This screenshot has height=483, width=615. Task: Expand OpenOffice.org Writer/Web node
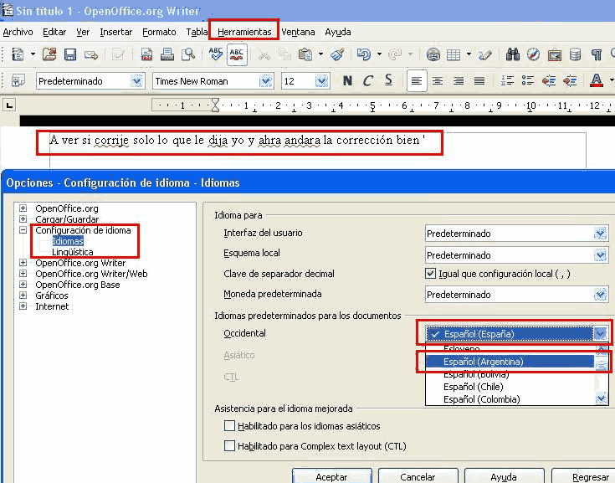point(23,274)
